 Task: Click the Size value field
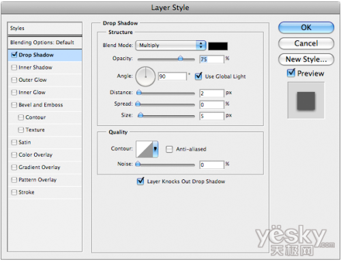tap(211, 116)
